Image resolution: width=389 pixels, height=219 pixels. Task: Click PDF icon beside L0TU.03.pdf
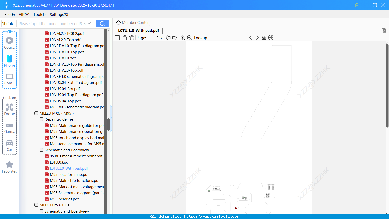click(47, 162)
